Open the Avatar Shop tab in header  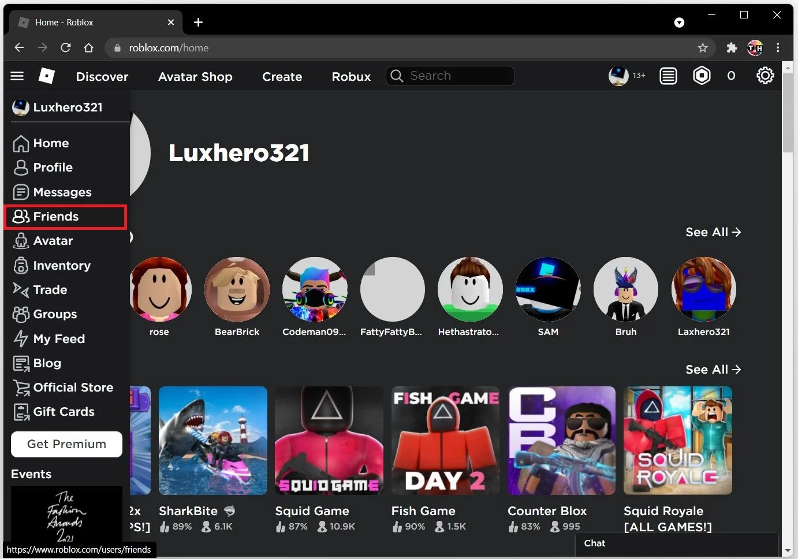[195, 76]
